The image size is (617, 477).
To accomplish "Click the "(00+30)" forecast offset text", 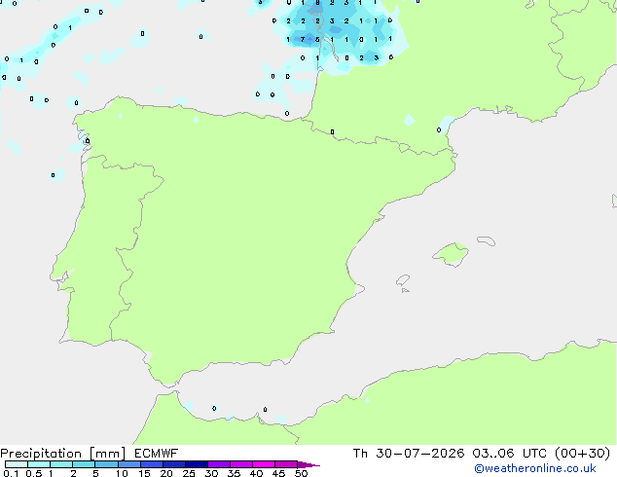I will click(582, 454).
